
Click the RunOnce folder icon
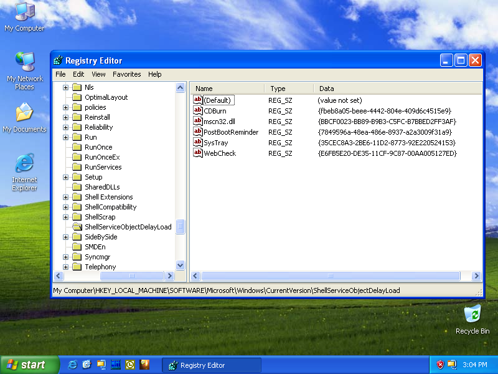77,147
